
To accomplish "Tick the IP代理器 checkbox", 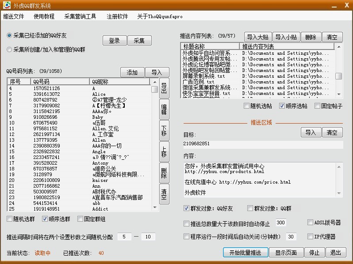I will [x=310, y=236].
